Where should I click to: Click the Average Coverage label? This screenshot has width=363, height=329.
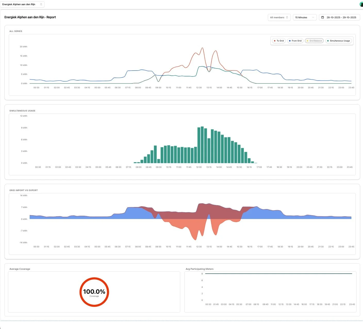(x=20, y=269)
